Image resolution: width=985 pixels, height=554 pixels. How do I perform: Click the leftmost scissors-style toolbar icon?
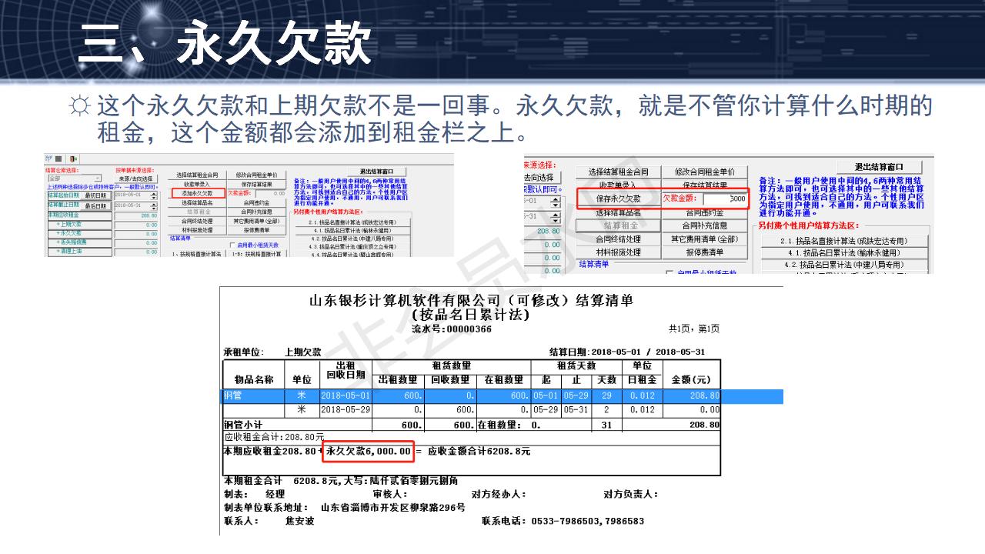coord(48,159)
